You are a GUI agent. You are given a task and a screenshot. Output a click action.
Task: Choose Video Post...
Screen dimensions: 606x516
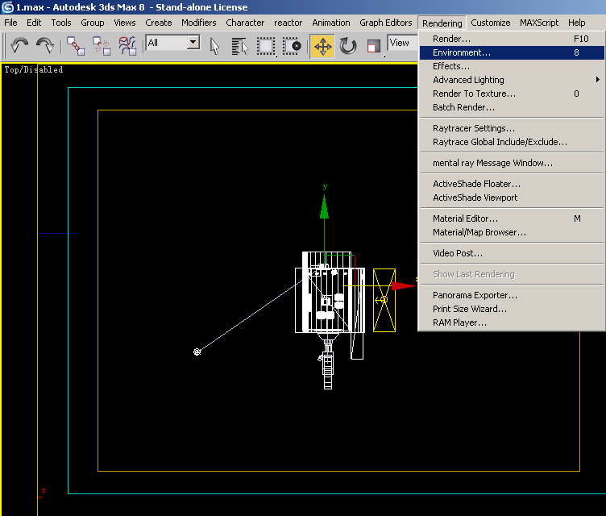[512, 253]
